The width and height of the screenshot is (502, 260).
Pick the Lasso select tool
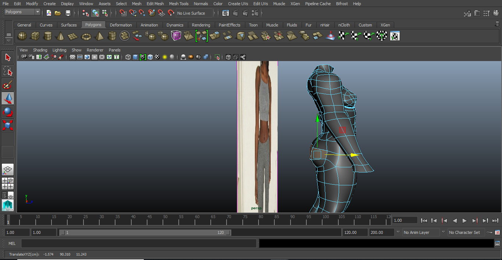[x=8, y=71]
